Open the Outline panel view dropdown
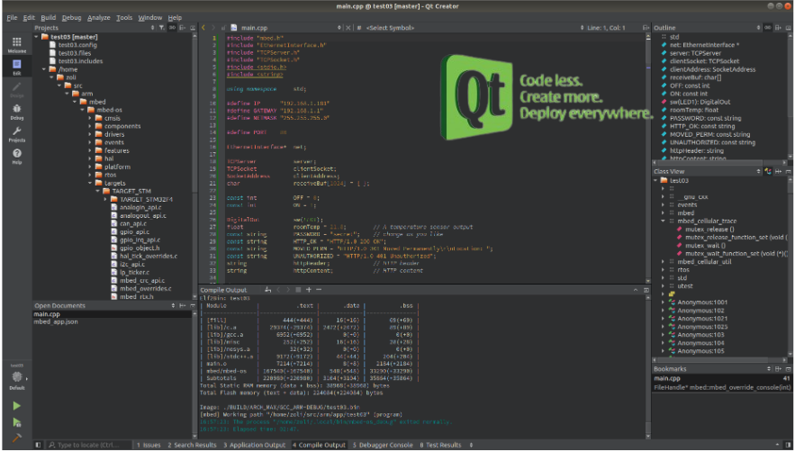Screen dimensions: 795x452 [758, 28]
